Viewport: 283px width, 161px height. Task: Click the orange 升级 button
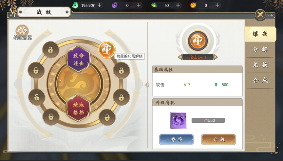point(218,139)
